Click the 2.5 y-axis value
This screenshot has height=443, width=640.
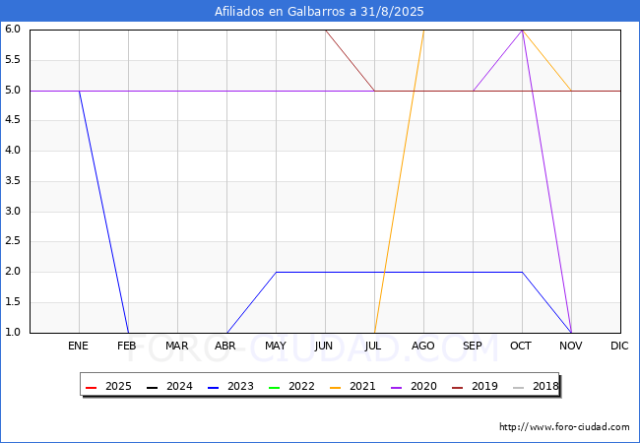coord(13,241)
